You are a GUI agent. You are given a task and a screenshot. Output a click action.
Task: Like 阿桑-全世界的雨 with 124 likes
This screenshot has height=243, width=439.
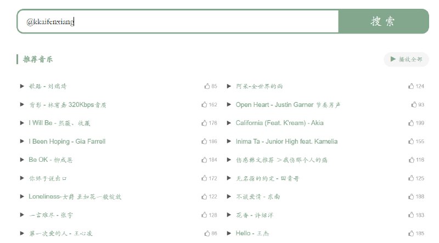click(411, 86)
